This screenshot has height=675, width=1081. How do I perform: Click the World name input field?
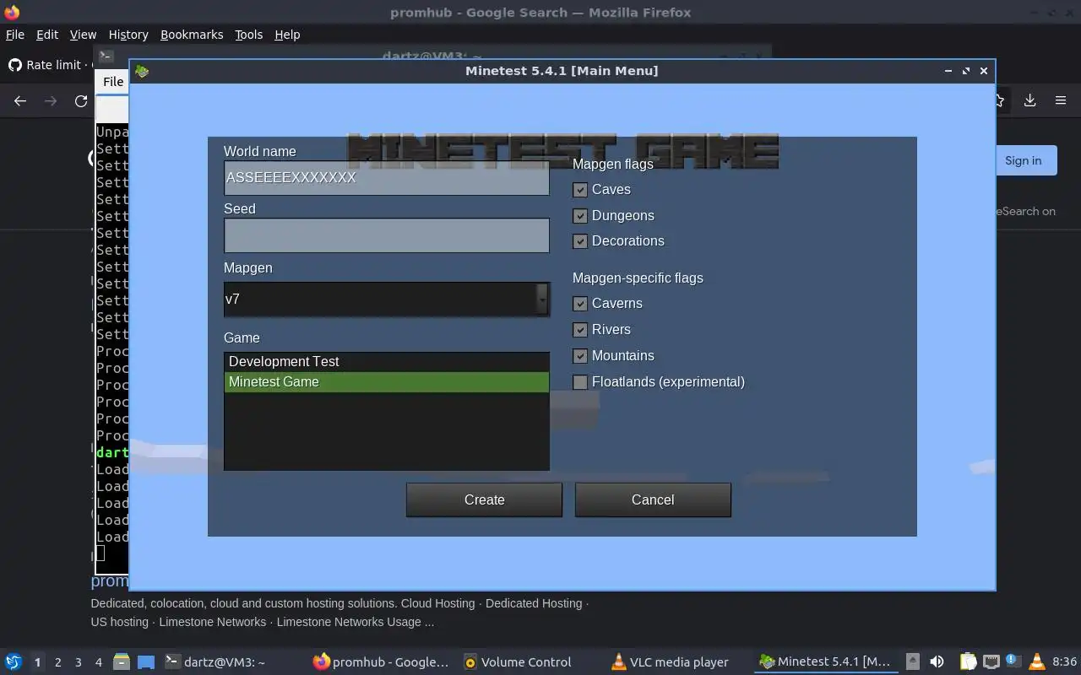pyautogui.click(x=387, y=178)
